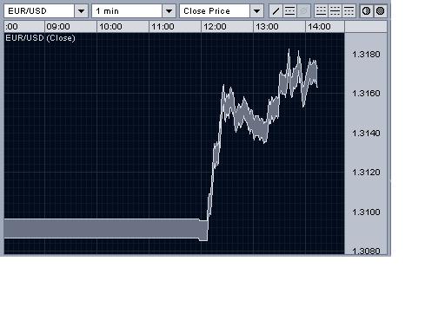The image size is (445, 333).
Task: Click the 13:00 time axis label
Action: coord(267,27)
